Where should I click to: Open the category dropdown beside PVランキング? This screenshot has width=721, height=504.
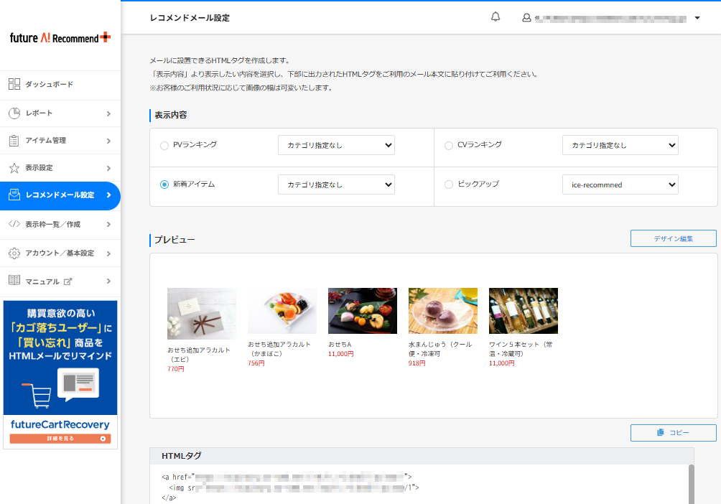(336, 145)
